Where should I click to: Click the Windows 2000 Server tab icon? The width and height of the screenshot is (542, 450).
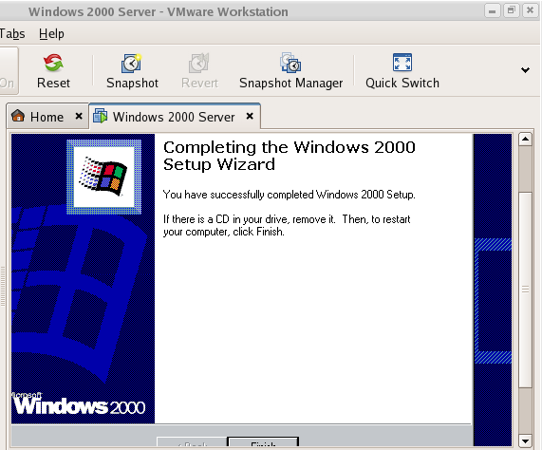click(x=101, y=116)
